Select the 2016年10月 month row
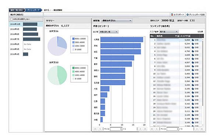 (26, 24)
